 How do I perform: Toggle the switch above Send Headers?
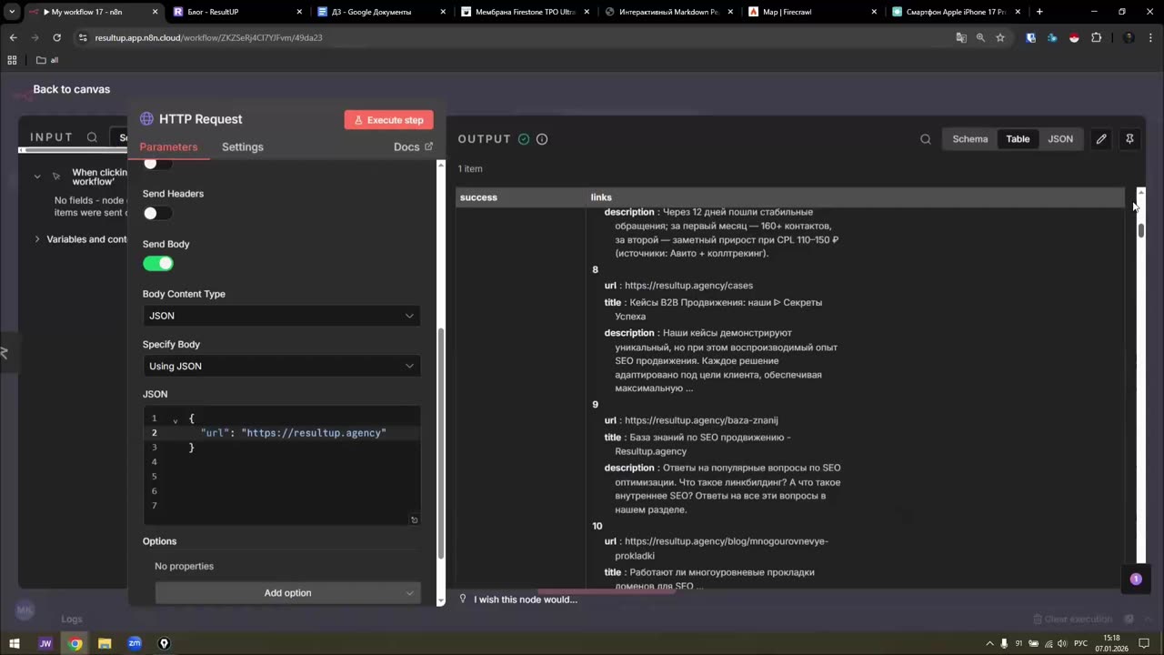coord(157,164)
